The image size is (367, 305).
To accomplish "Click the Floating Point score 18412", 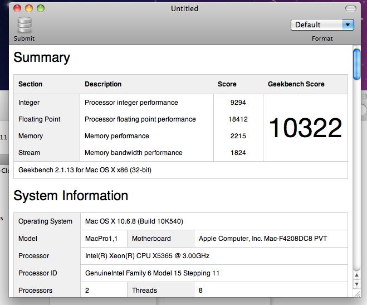I will [238, 119].
